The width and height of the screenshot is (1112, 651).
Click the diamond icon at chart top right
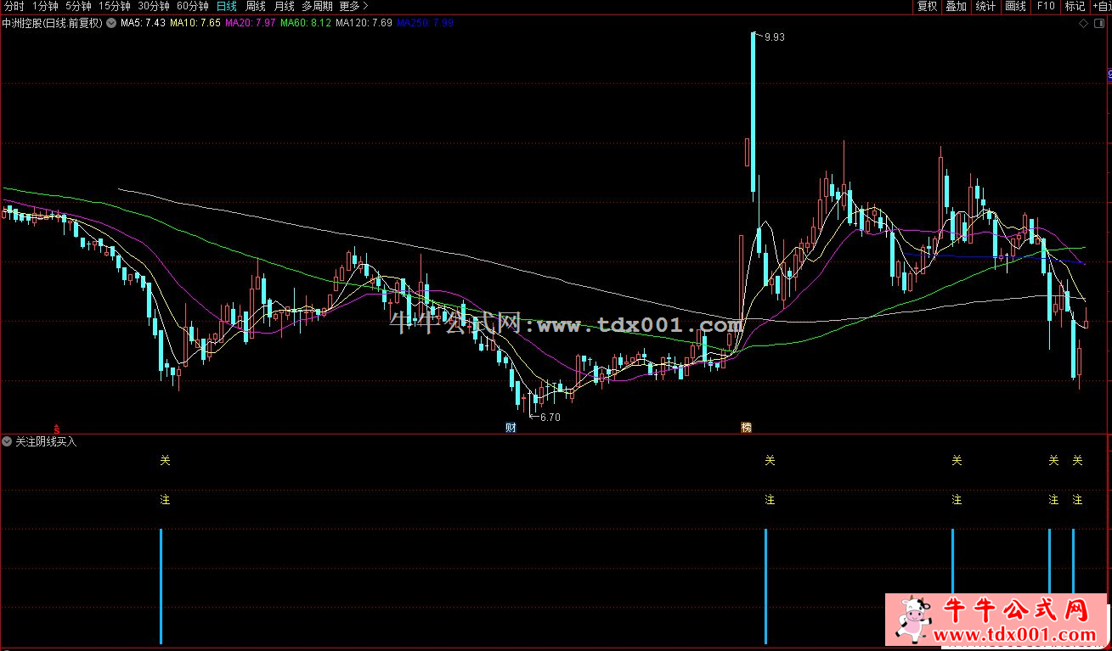(x=1083, y=24)
